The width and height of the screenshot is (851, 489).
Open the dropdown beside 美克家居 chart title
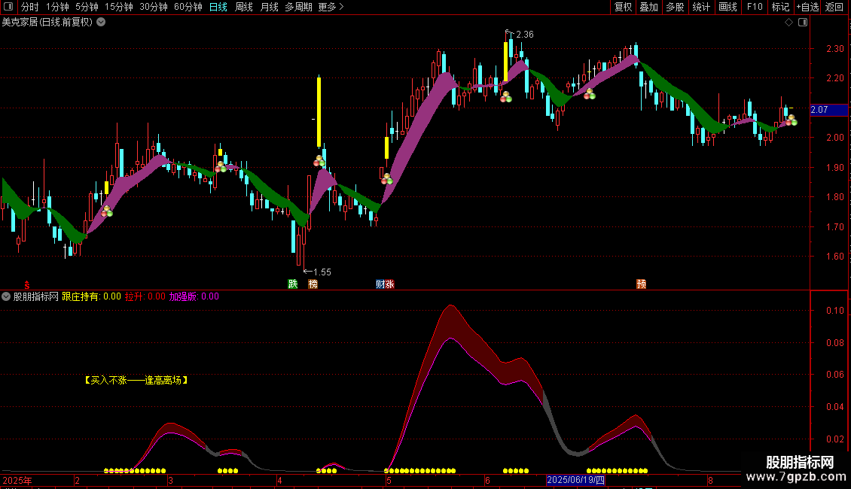101,23
